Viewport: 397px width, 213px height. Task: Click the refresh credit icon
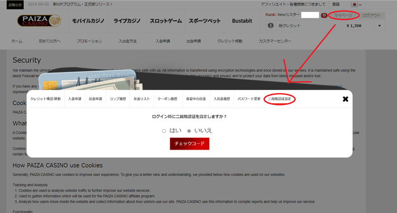tap(271, 25)
